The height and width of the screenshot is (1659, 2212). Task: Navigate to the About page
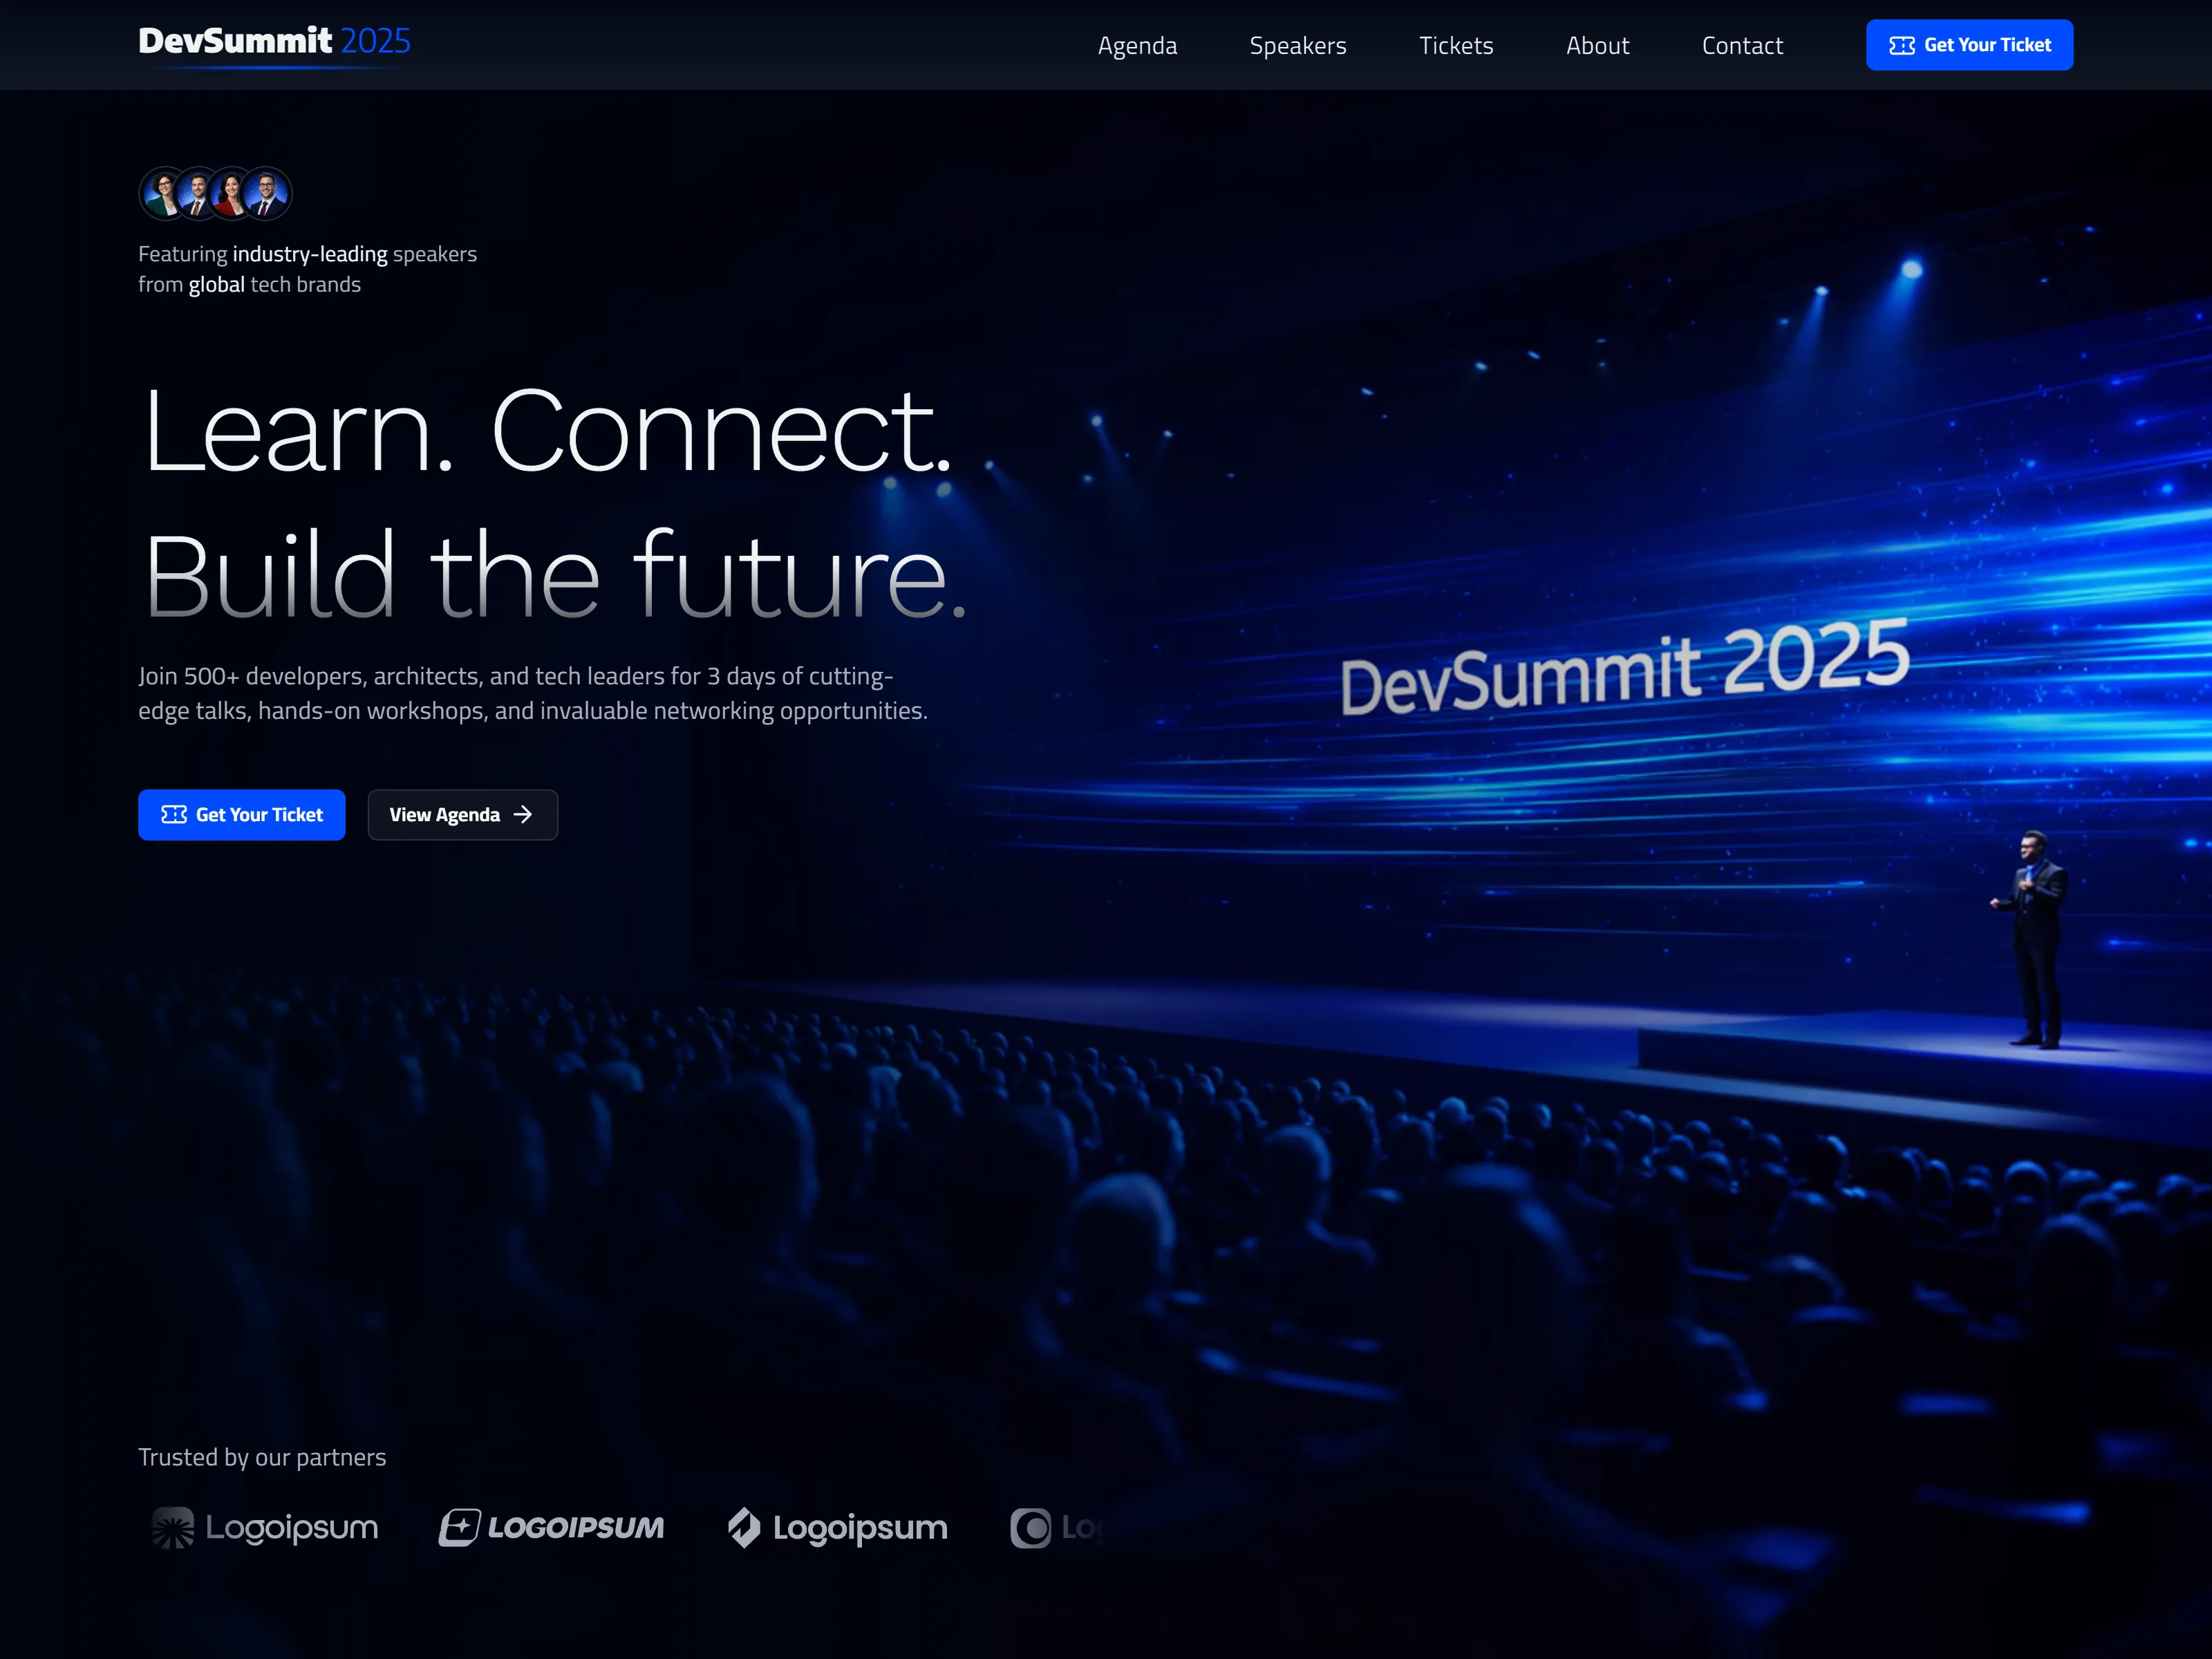pos(1597,45)
